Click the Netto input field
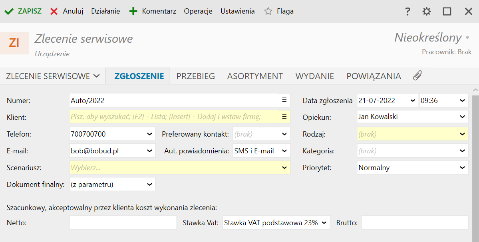 pos(123,223)
